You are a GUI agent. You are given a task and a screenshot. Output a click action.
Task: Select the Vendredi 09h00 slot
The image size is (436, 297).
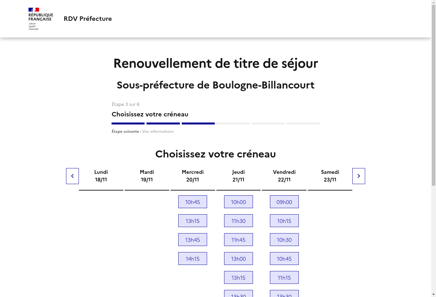point(284,202)
